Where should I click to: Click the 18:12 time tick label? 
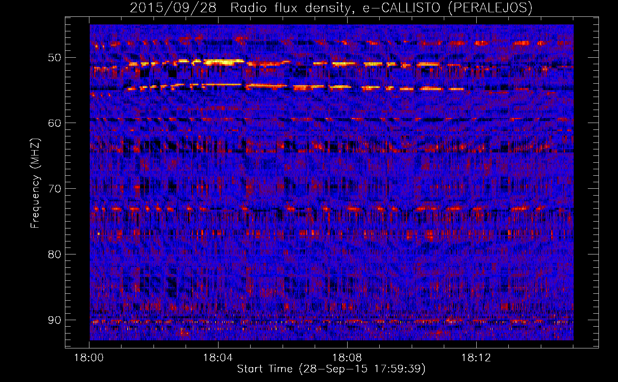coord(476,358)
